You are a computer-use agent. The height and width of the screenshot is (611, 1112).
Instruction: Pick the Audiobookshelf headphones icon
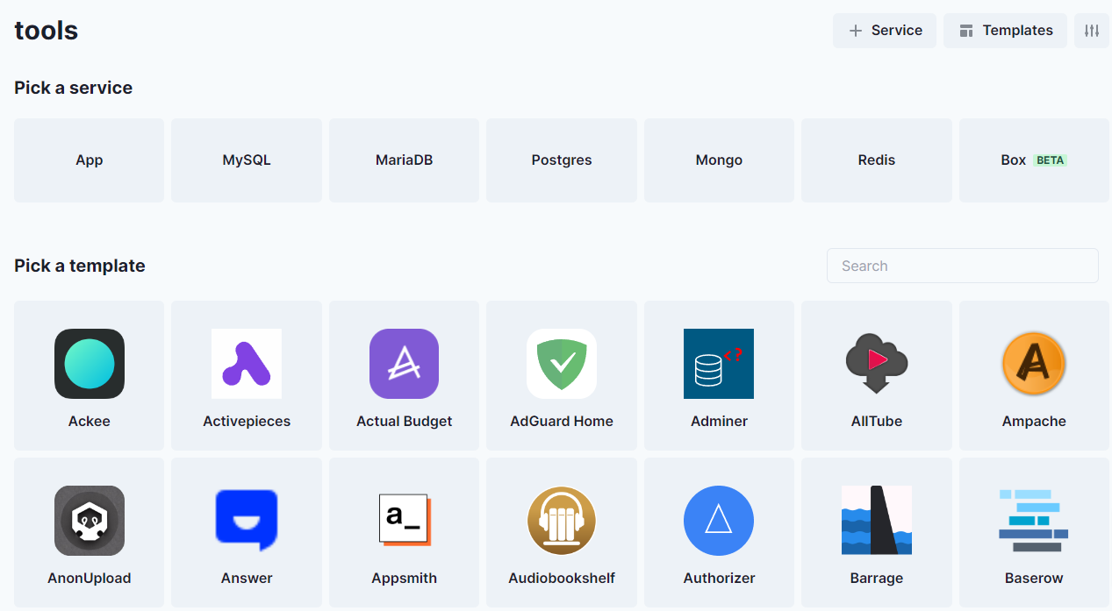tap(562, 521)
